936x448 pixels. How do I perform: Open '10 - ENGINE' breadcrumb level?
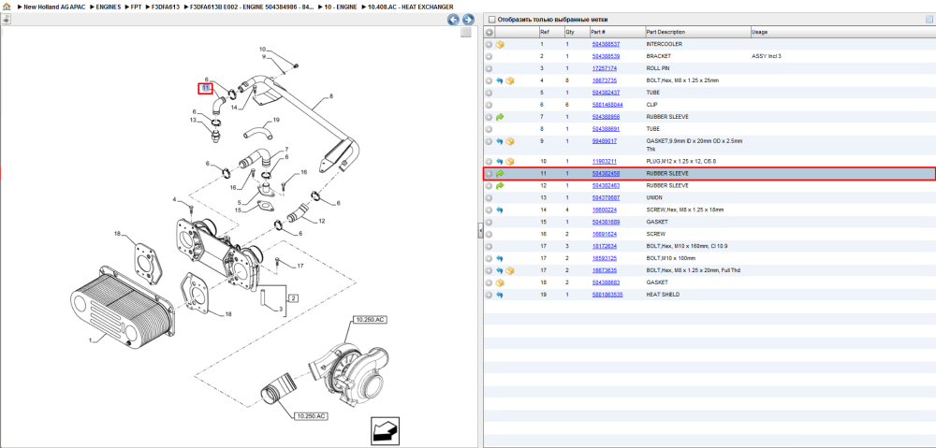341,7
